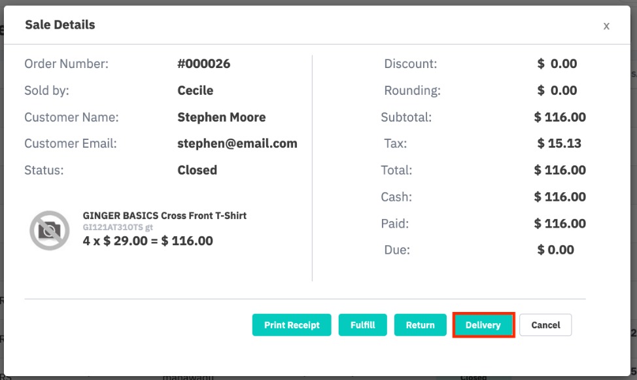Image resolution: width=637 pixels, height=380 pixels.
Task: Click the tax amount $ 15.13
Action: [559, 144]
